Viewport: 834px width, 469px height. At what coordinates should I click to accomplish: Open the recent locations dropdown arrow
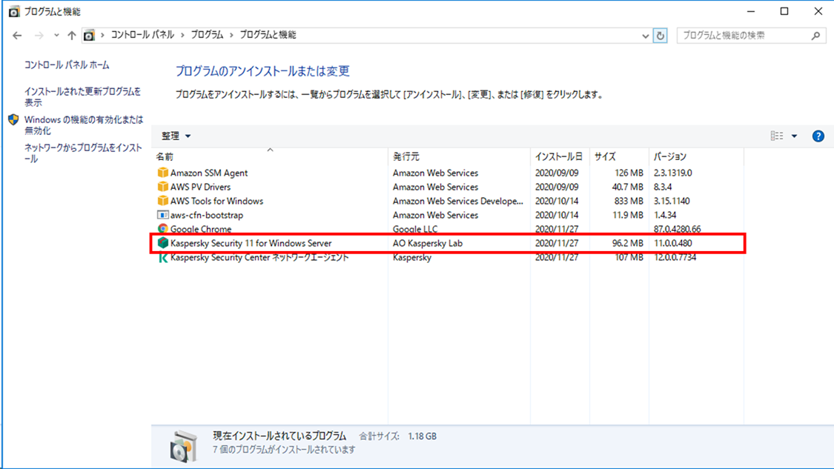tap(56, 36)
